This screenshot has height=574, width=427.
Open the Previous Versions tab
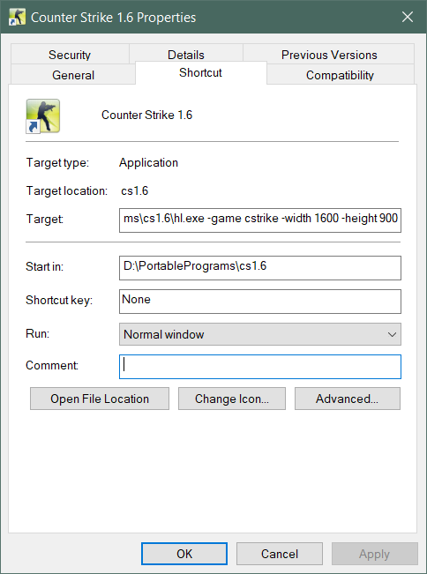pyautogui.click(x=329, y=55)
